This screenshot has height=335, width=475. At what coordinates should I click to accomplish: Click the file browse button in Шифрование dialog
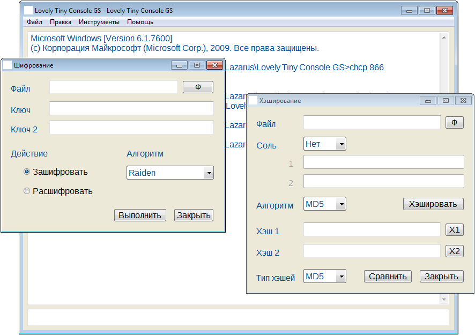[198, 87]
